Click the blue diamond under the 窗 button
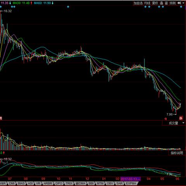186x186 pixels. point(163,7)
